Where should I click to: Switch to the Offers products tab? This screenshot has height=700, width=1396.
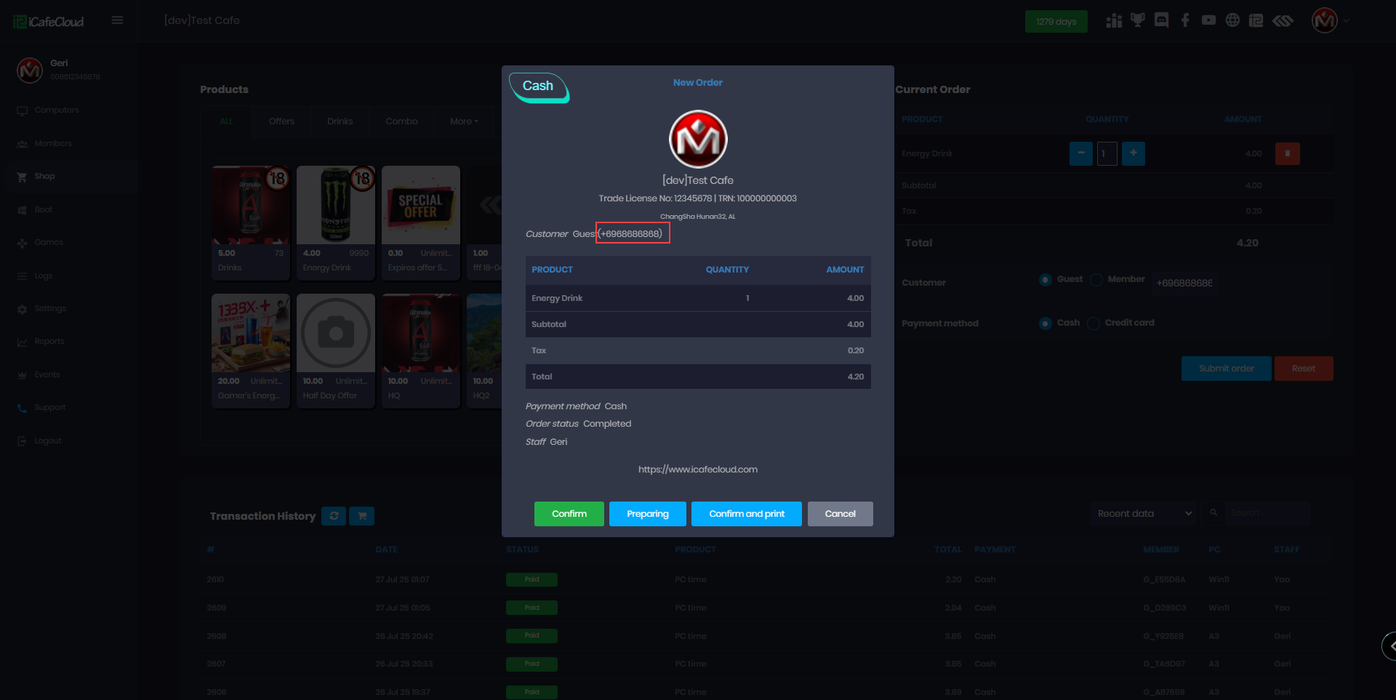[281, 121]
